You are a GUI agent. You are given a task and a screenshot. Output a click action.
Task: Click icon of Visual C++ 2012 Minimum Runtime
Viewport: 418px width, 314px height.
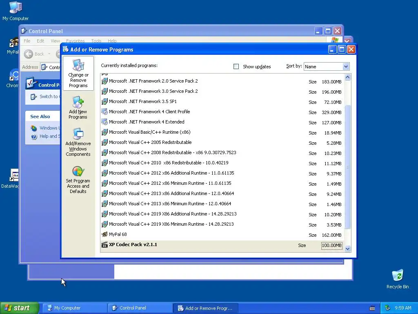tap(104, 184)
